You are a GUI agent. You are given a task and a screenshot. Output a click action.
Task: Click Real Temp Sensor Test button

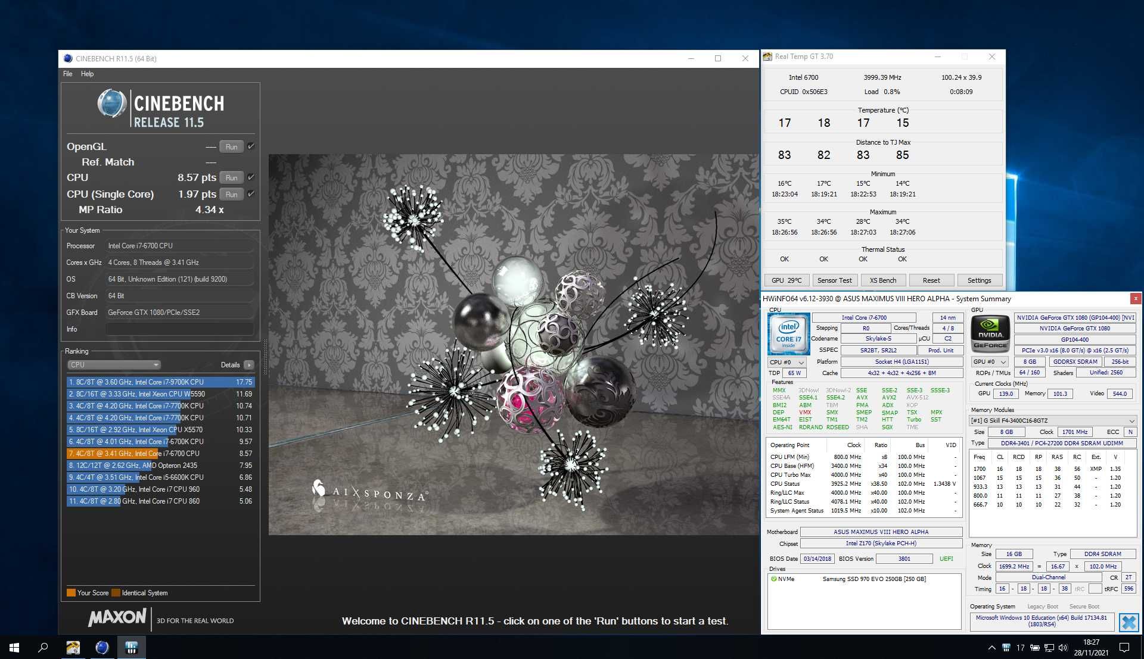[x=834, y=280]
